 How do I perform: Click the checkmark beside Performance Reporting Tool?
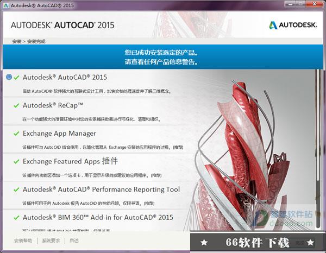(16, 189)
